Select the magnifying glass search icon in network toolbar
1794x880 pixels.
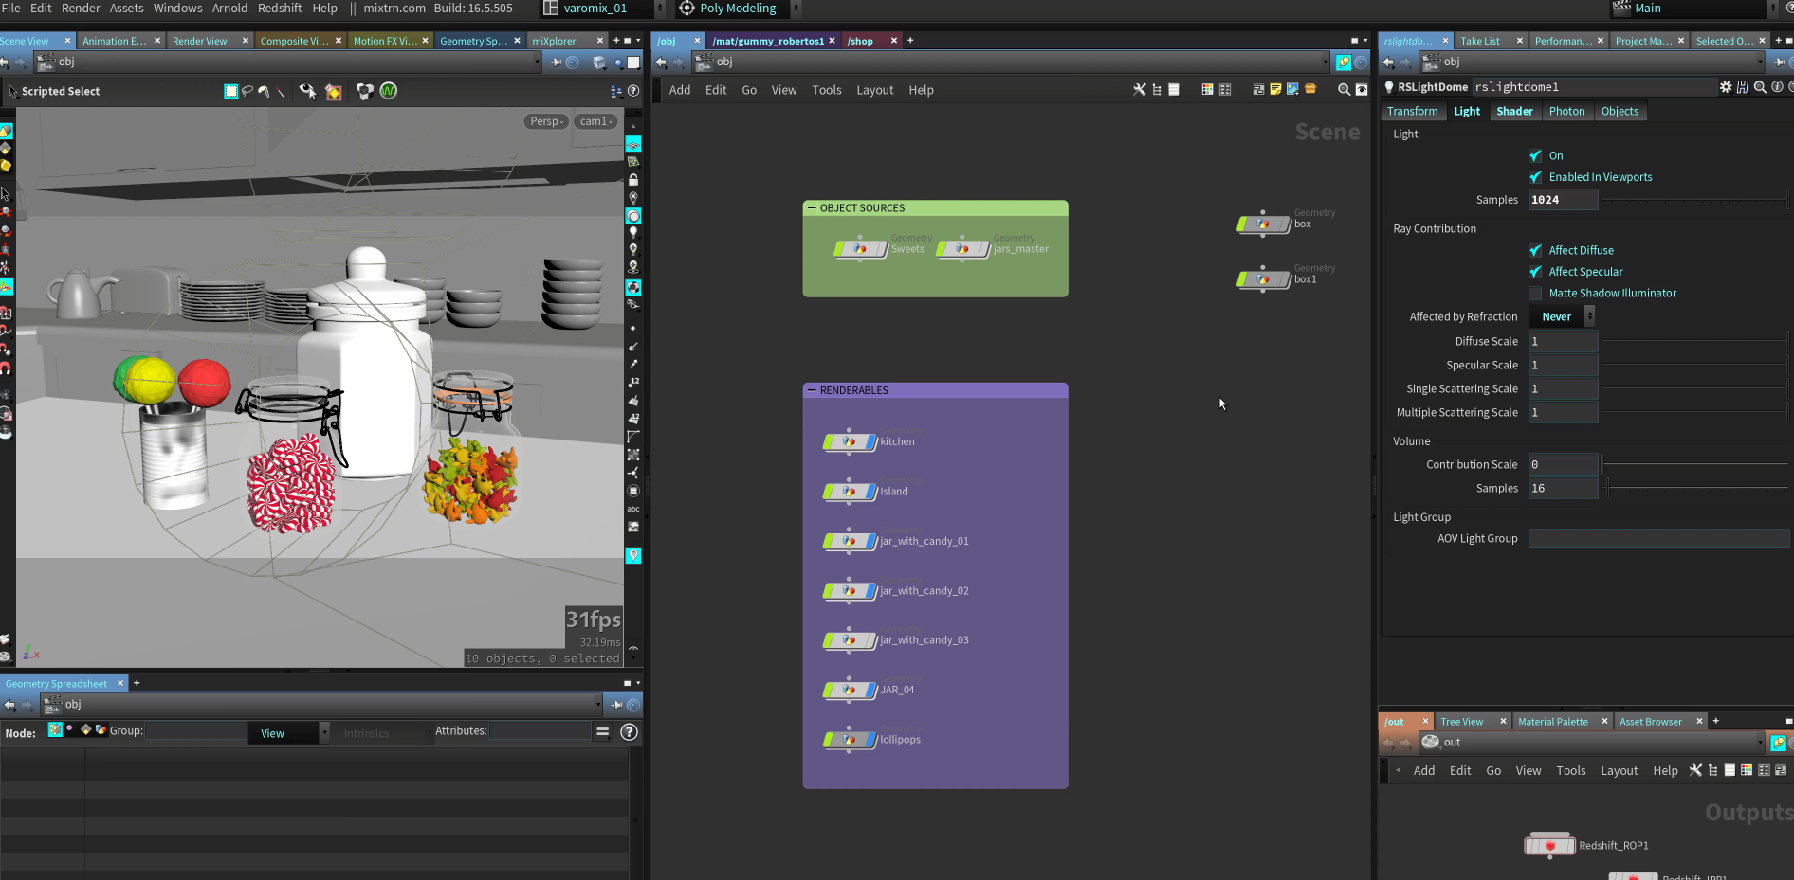point(1344,89)
